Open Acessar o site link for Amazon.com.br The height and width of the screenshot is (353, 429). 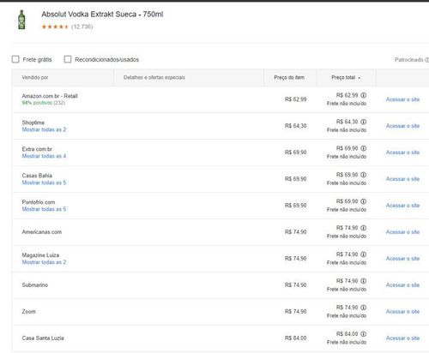(402, 99)
